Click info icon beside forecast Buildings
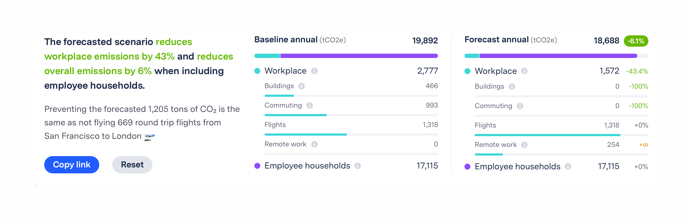Viewport: 691px width, 220px height. click(x=512, y=87)
